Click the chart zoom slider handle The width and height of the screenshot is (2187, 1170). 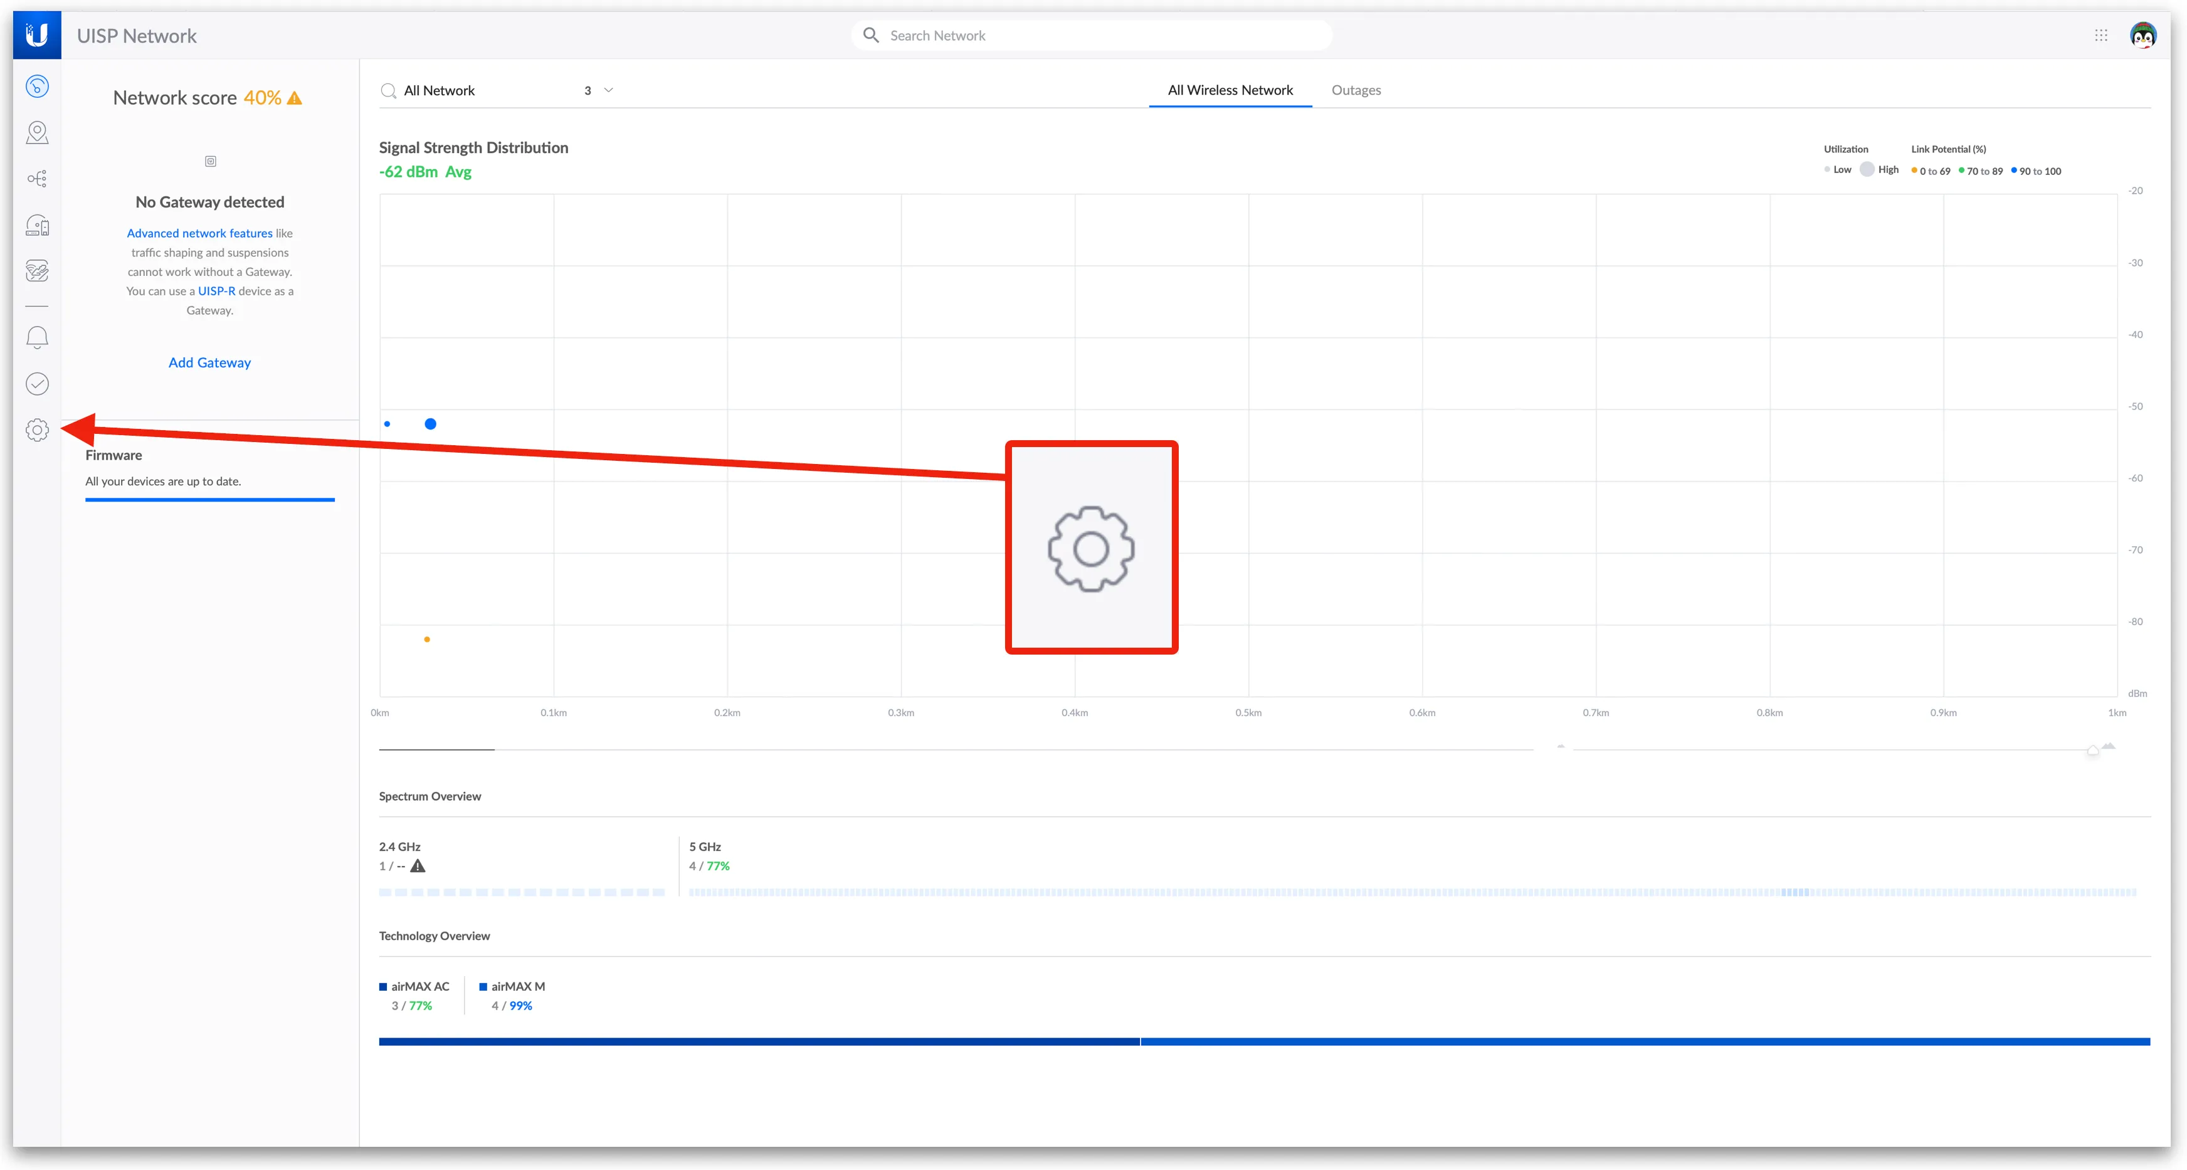(2092, 750)
